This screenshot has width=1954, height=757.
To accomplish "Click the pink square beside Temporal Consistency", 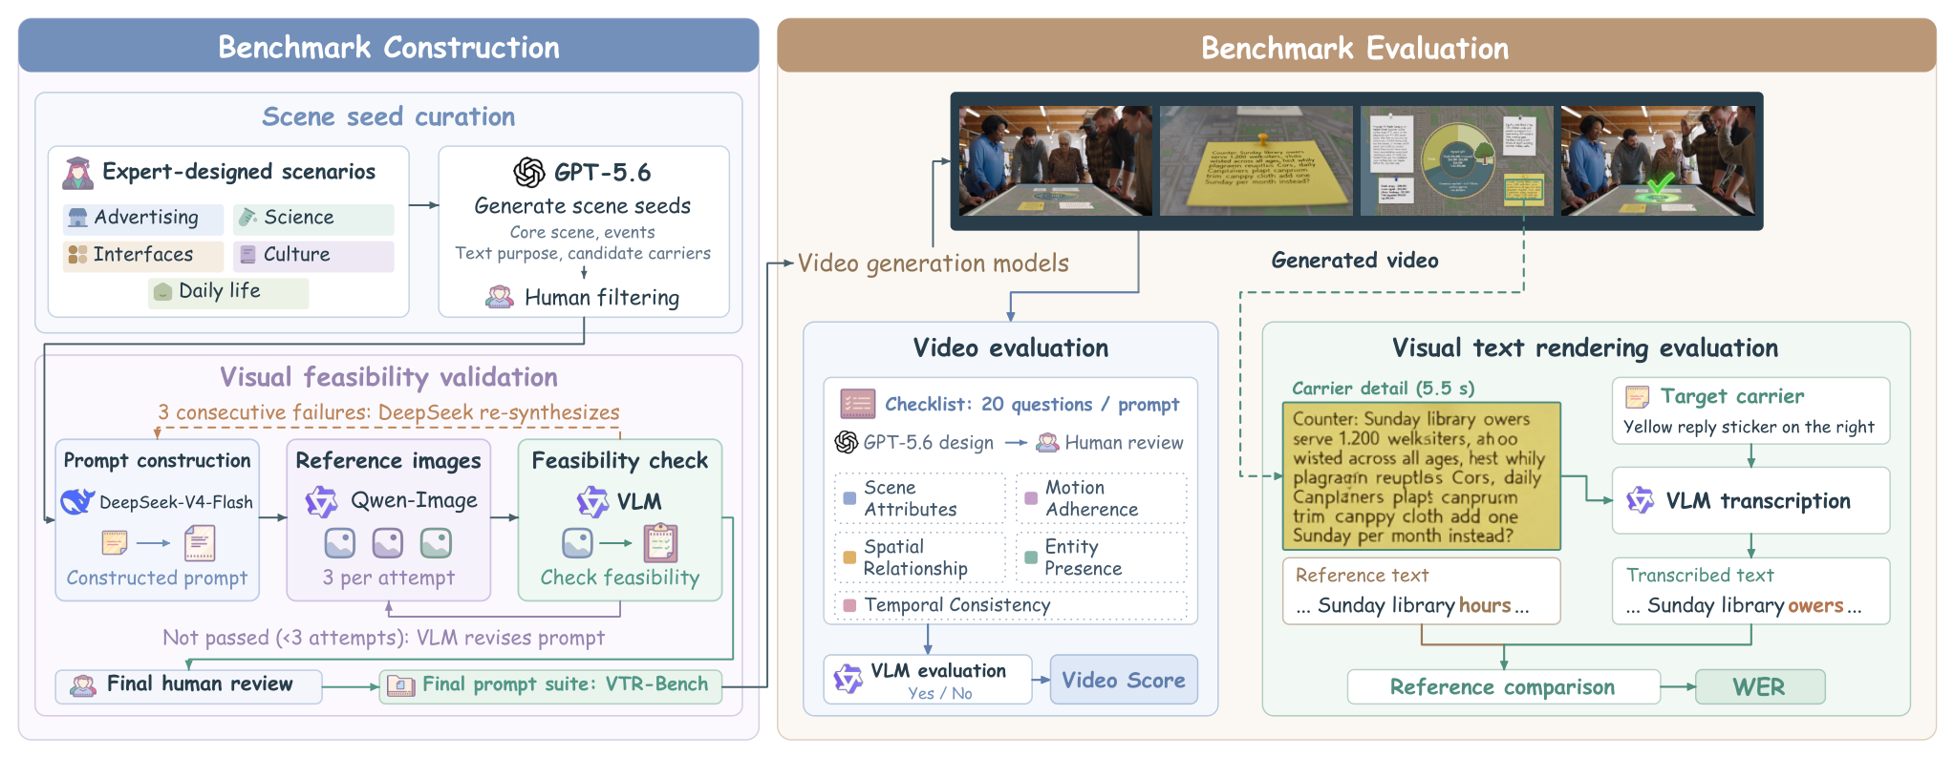I will [849, 605].
